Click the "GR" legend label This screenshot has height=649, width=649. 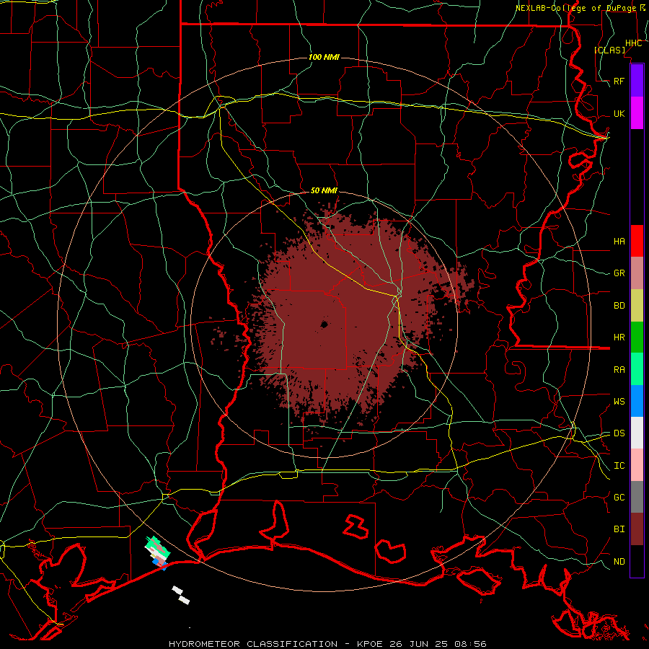(619, 273)
